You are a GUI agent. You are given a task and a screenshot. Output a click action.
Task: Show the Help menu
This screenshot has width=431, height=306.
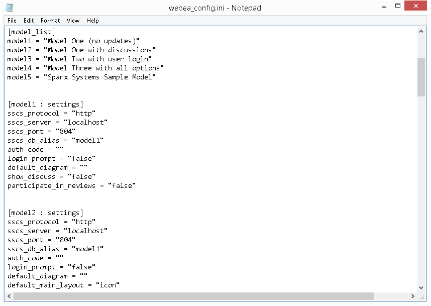pos(92,21)
